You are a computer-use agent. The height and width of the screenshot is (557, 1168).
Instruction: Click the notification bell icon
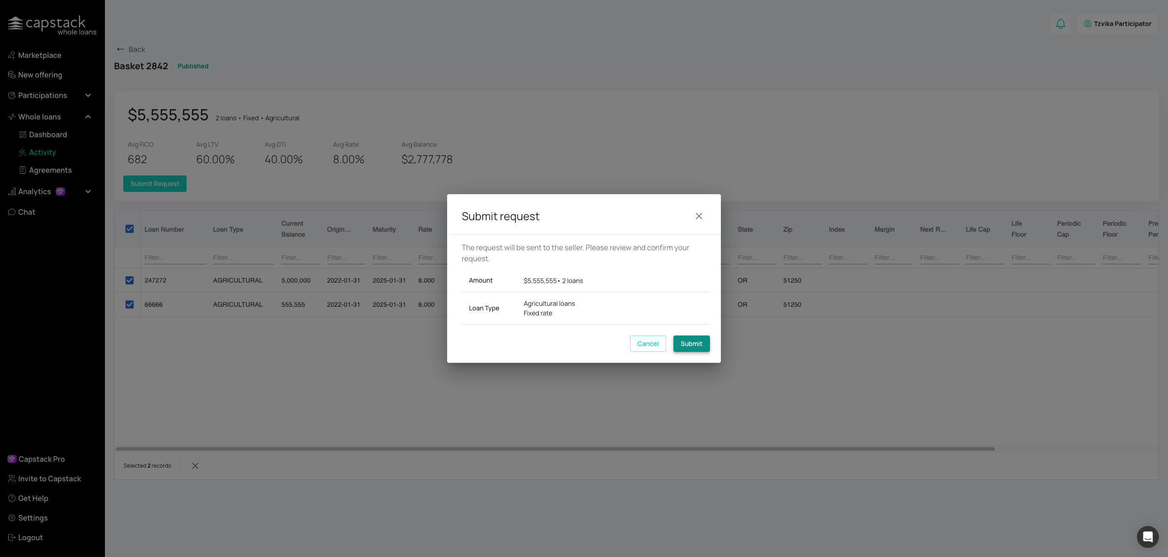click(1060, 24)
